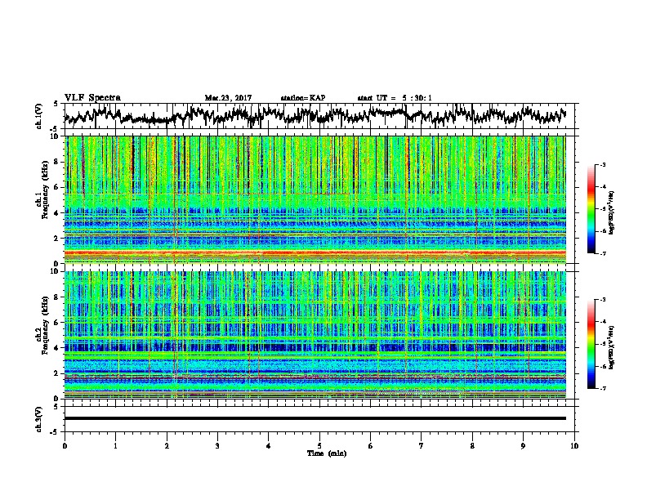
Task: Click time axis tick label '2'
Action: tap(167, 445)
